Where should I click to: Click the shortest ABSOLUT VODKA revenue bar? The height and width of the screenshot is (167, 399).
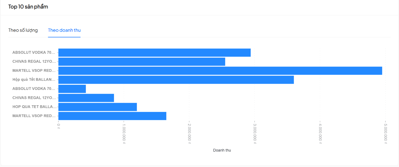(x=72, y=89)
